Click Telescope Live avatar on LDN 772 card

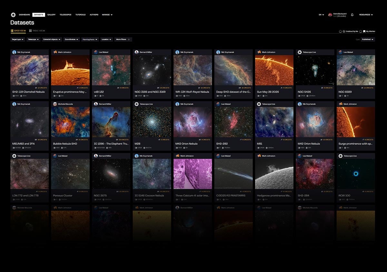coord(14,156)
